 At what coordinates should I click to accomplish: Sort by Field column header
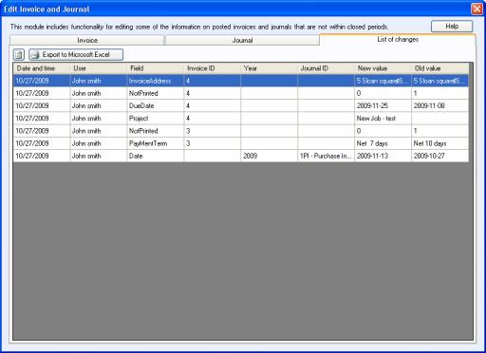point(156,68)
